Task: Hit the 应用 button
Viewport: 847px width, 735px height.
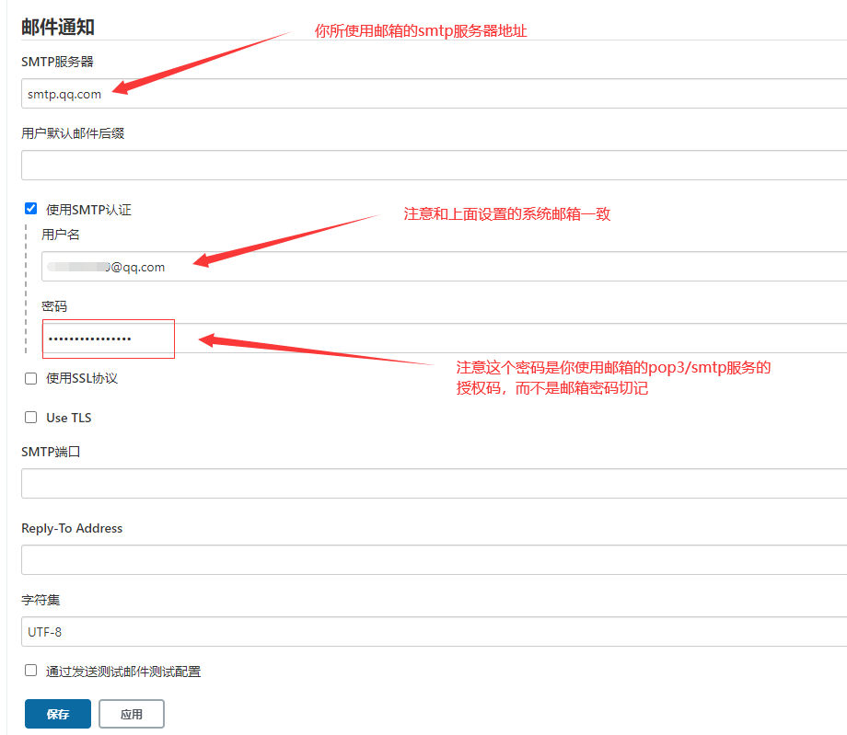Action: pos(132,714)
